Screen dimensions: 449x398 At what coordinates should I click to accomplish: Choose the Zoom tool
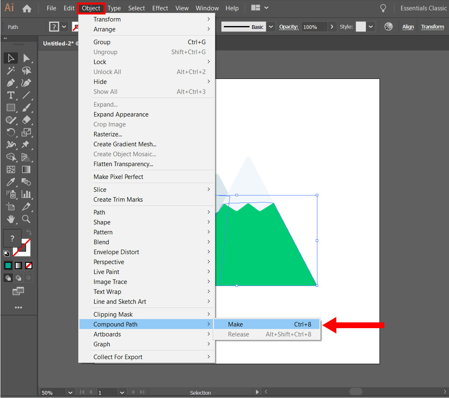pyautogui.click(x=26, y=219)
